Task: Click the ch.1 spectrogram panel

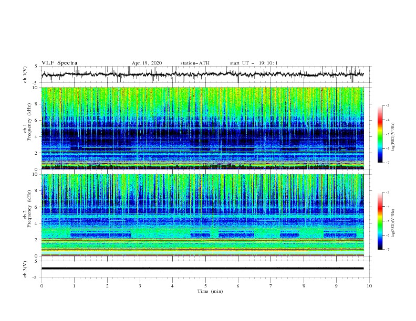Action: 203,128
